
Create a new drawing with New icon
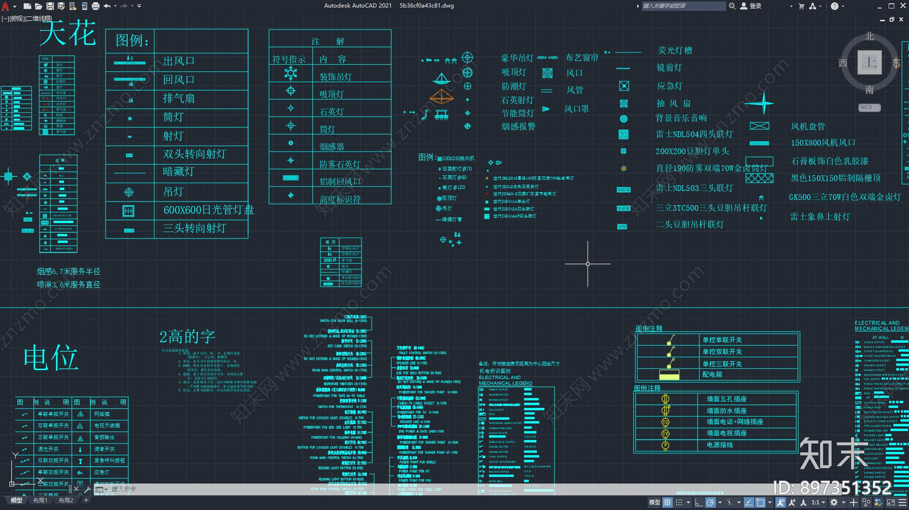click(x=27, y=6)
